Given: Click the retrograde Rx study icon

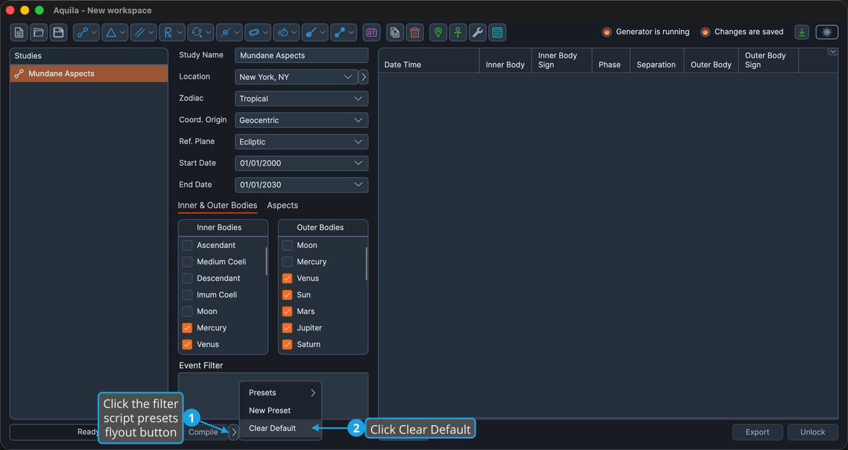Looking at the screenshot, I should point(172,32).
